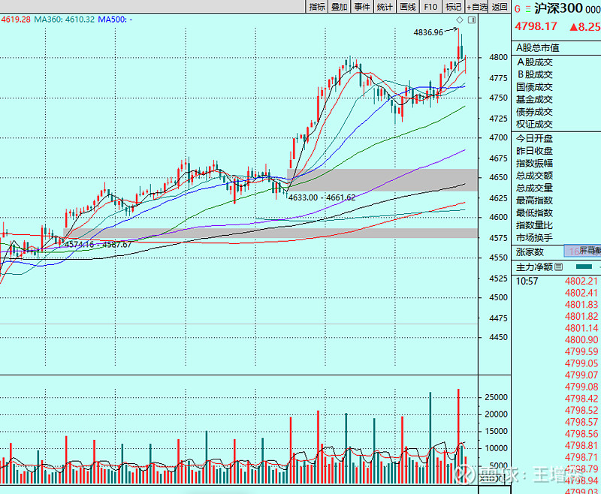Click the 返回 back button

[500, 7]
